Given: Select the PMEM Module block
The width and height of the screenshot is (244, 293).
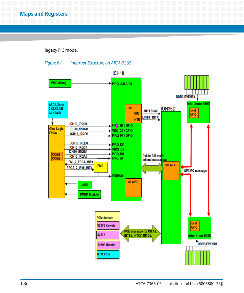Looking at the screenshot, I should pyautogui.click(x=89, y=194).
